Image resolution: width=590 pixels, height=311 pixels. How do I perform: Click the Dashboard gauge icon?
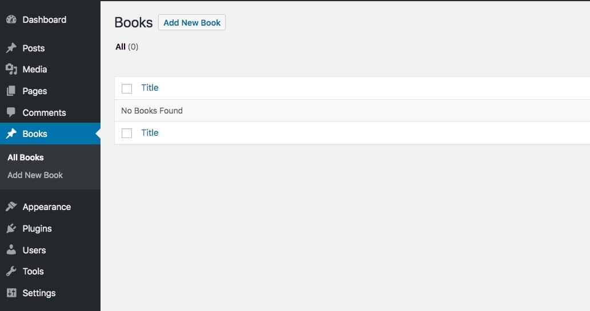point(11,19)
